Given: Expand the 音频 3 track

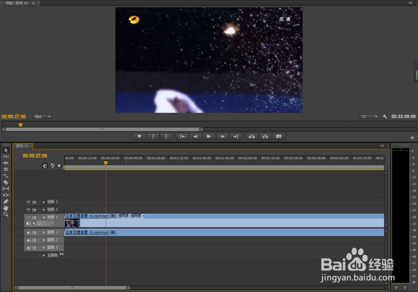Looking at the screenshot, I should pos(44,248).
